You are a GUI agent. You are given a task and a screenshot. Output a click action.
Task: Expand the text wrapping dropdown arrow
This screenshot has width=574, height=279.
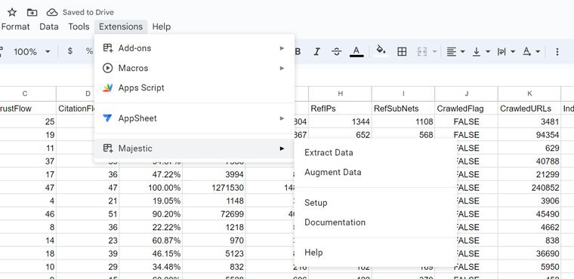(513, 52)
